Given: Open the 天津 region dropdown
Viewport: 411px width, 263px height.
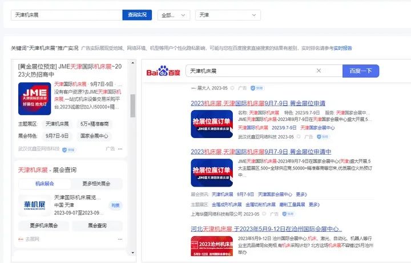Looking at the screenshot, I should coord(228,15).
